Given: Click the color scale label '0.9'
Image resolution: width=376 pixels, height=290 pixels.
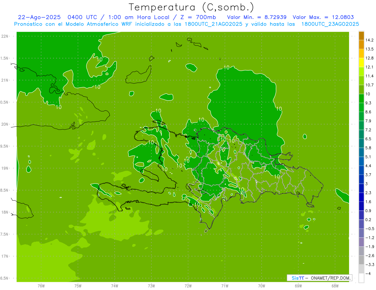Looking at the screenshot, I should [x=368, y=211].
